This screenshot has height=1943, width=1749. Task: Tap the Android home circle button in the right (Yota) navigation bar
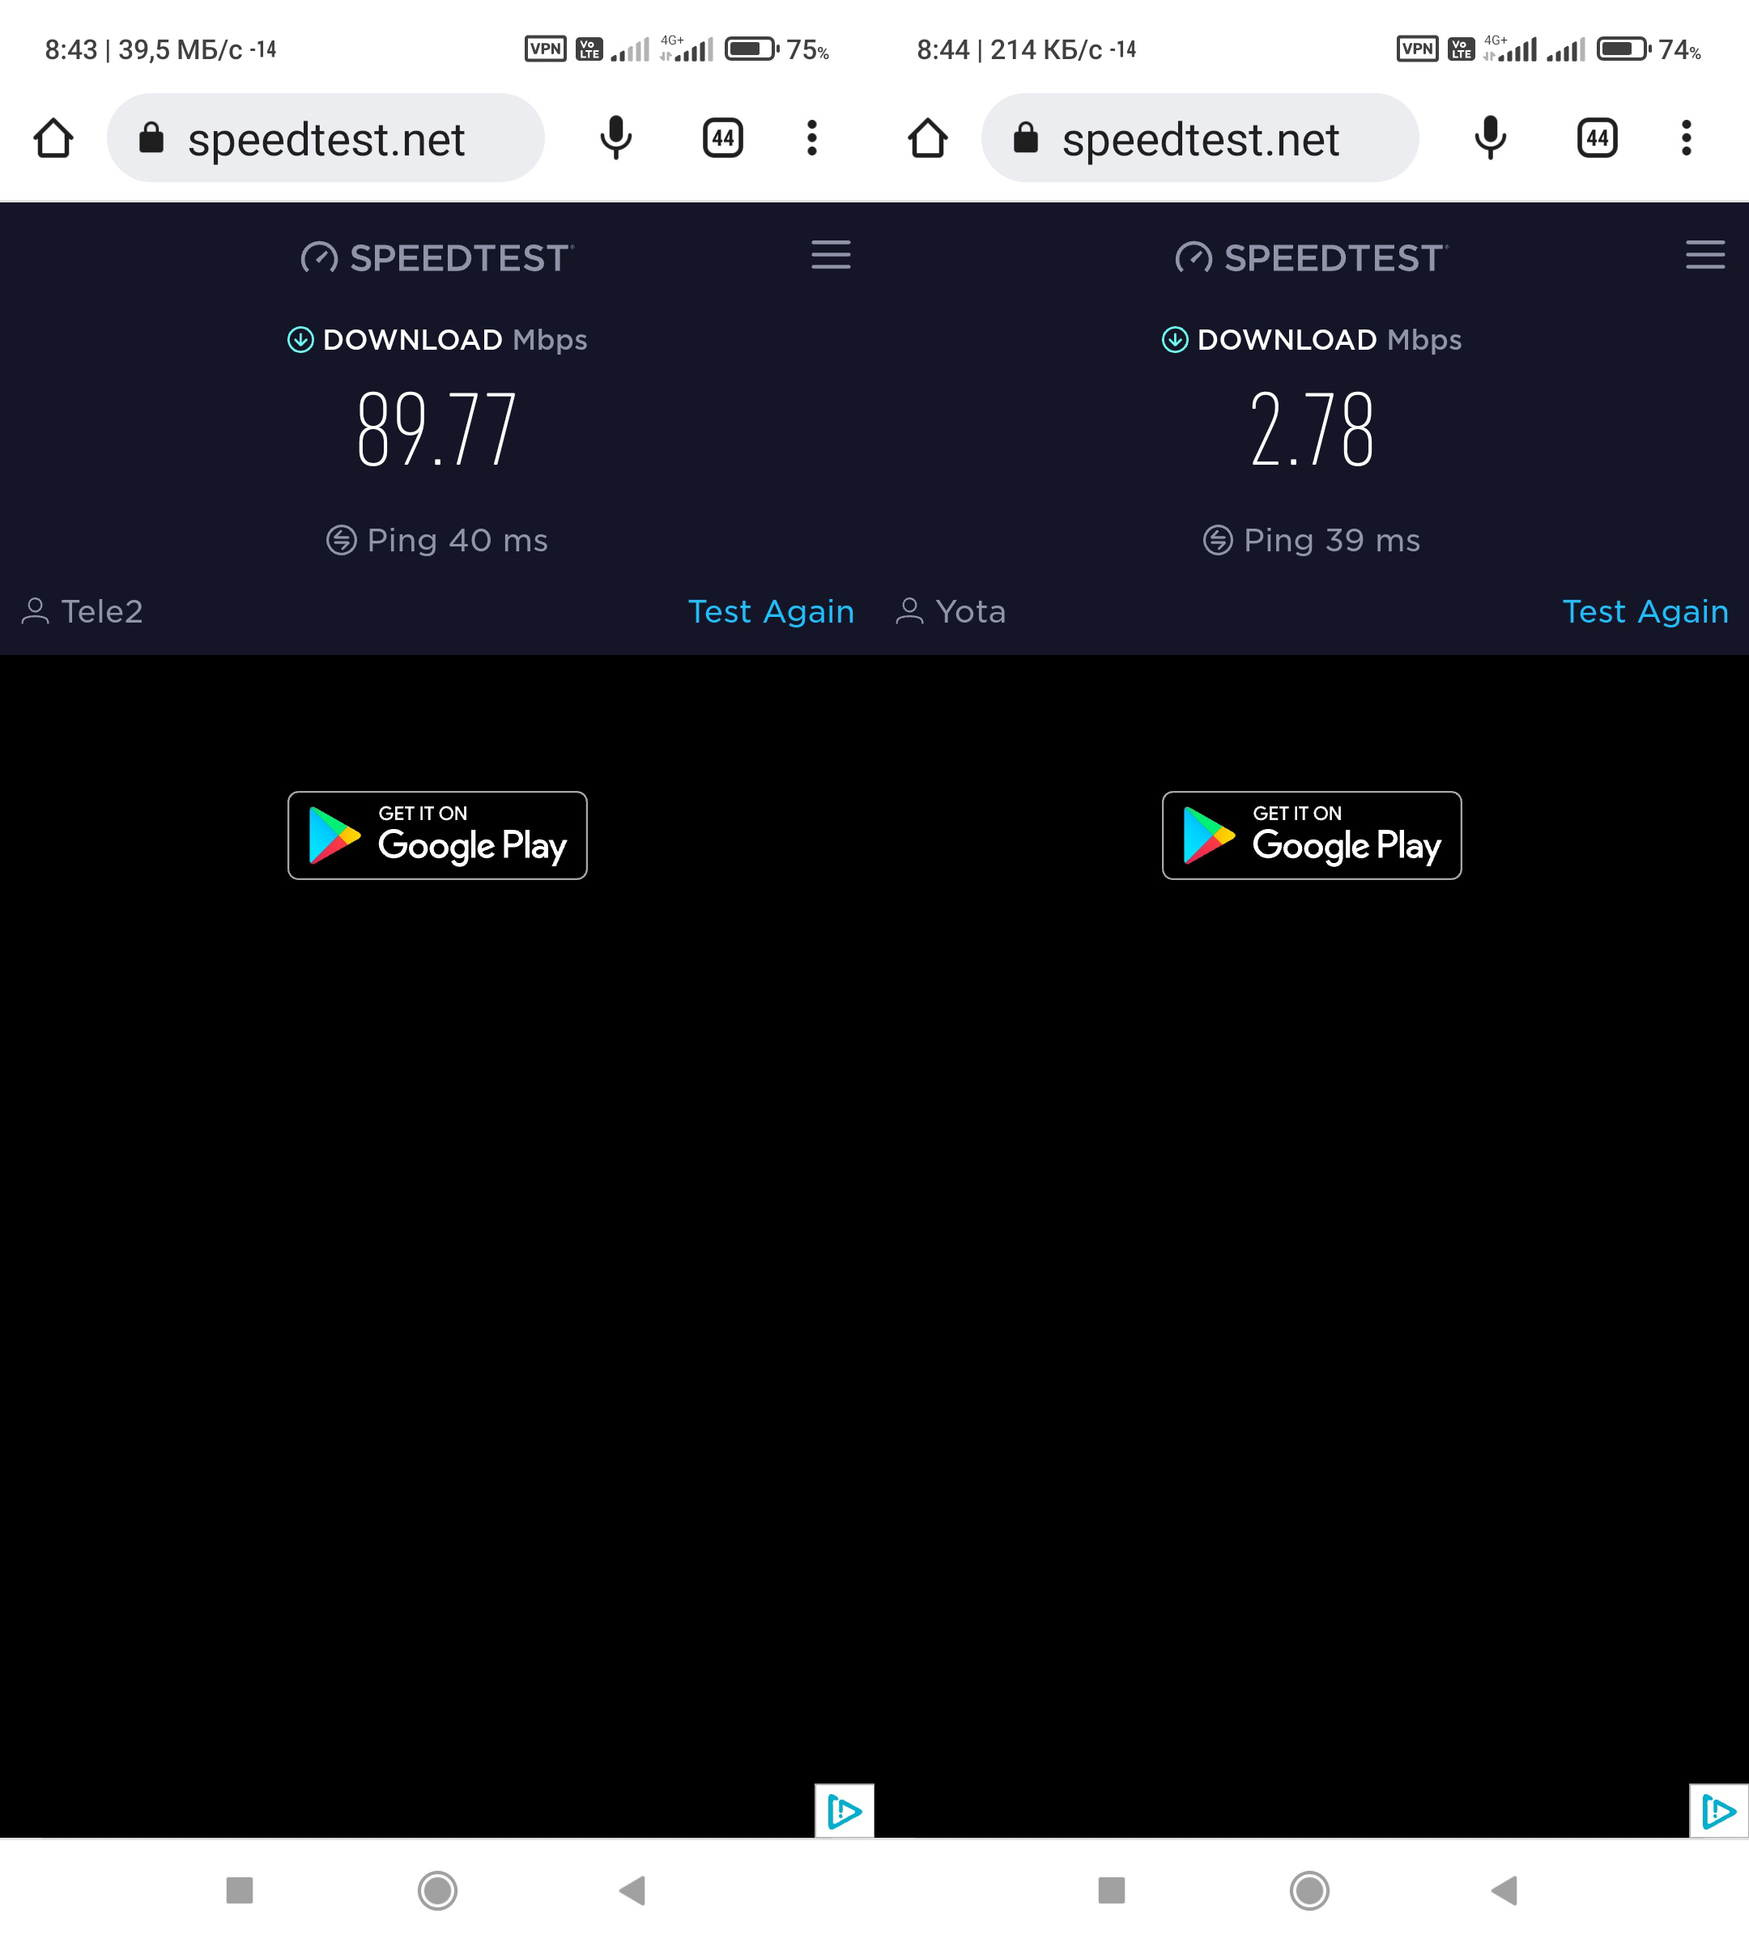coord(1310,1890)
